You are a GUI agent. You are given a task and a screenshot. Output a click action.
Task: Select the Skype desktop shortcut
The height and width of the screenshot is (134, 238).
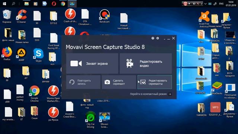[38, 55]
